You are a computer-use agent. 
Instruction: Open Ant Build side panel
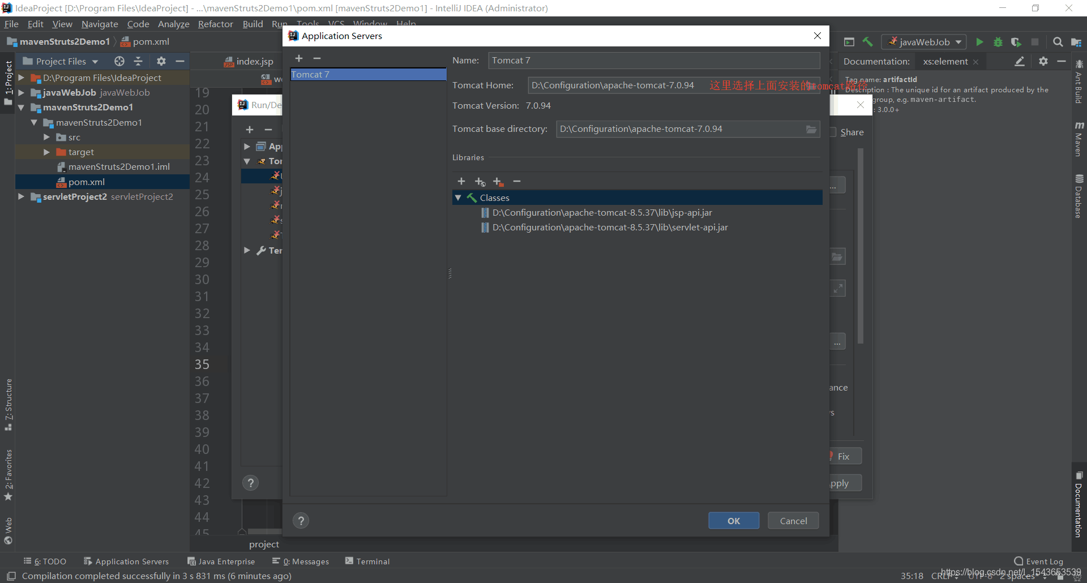tap(1079, 82)
